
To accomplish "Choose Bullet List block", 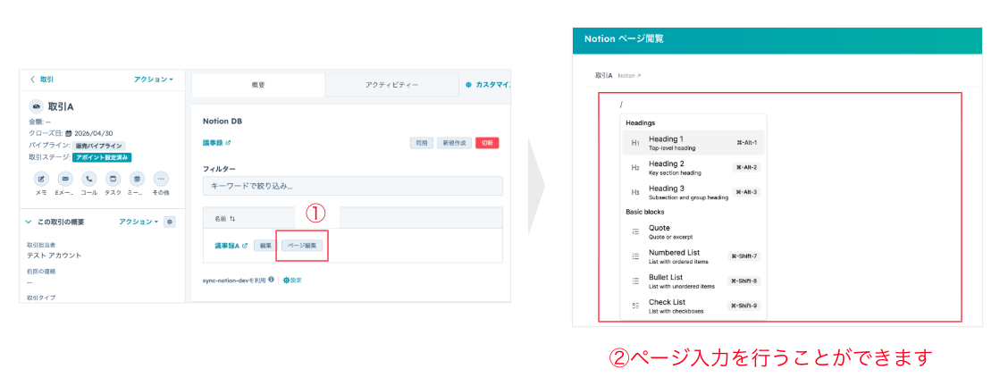I will click(x=693, y=281).
